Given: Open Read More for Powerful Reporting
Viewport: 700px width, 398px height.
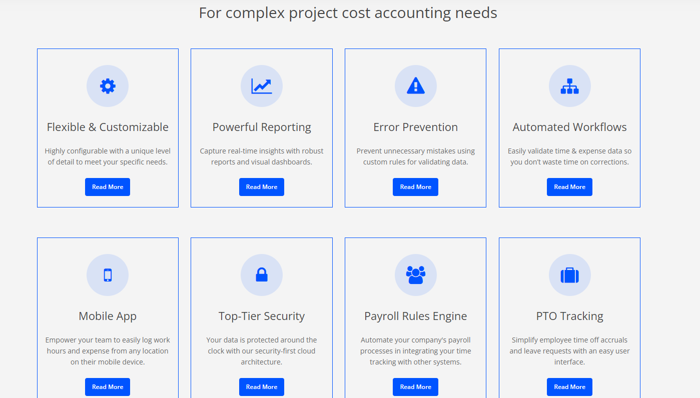Looking at the screenshot, I should pos(262,186).
